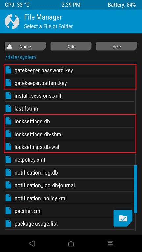
Task: Sort files by Date
Action: [x=71, y=46]
